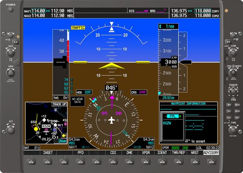Click the airspeed tape
Screen dimensions: 243x173
61,62
